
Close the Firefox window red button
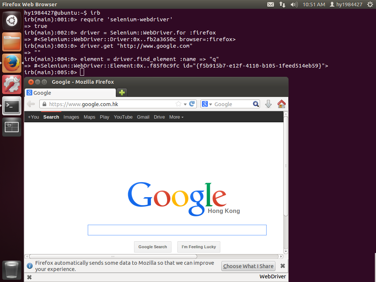[31, 82]
